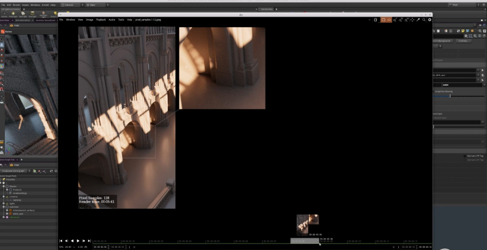This screenshot has width=487, height=250.
Task: Jump to the first frame
Action: point(61,241)
